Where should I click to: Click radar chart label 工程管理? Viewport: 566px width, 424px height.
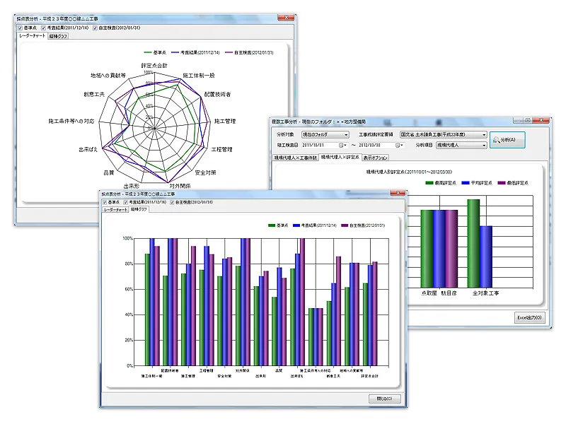[221, 149]
